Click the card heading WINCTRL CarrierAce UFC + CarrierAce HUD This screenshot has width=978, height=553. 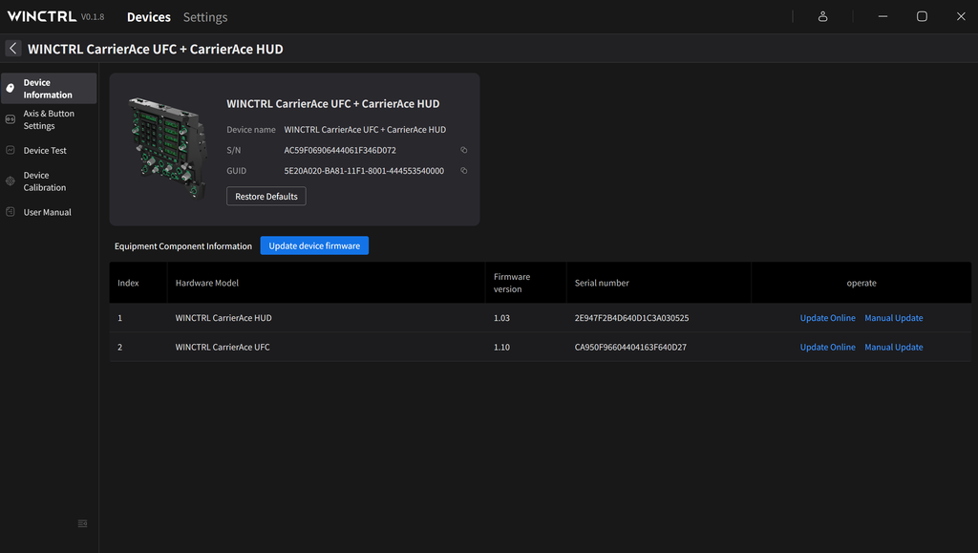[333, 104]
